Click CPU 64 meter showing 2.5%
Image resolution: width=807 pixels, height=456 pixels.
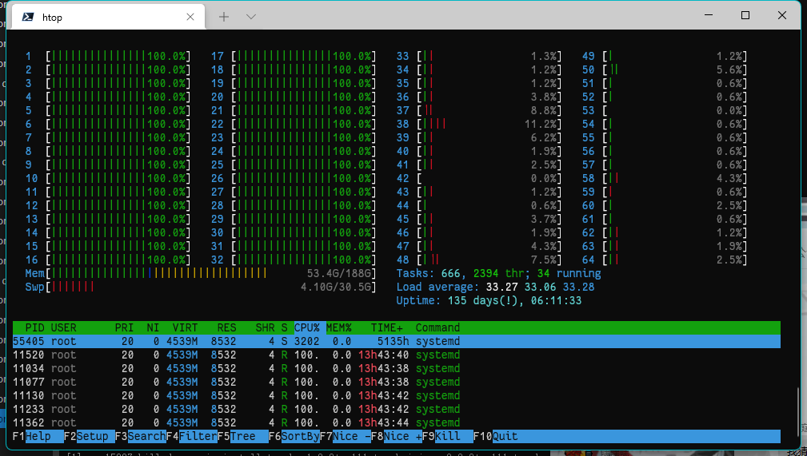click(x=665, y=260)
